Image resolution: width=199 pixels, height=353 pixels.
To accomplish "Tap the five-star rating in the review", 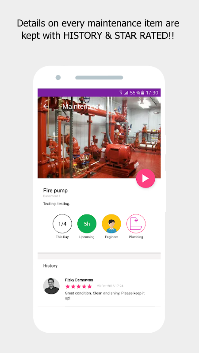I will [79, 286].
